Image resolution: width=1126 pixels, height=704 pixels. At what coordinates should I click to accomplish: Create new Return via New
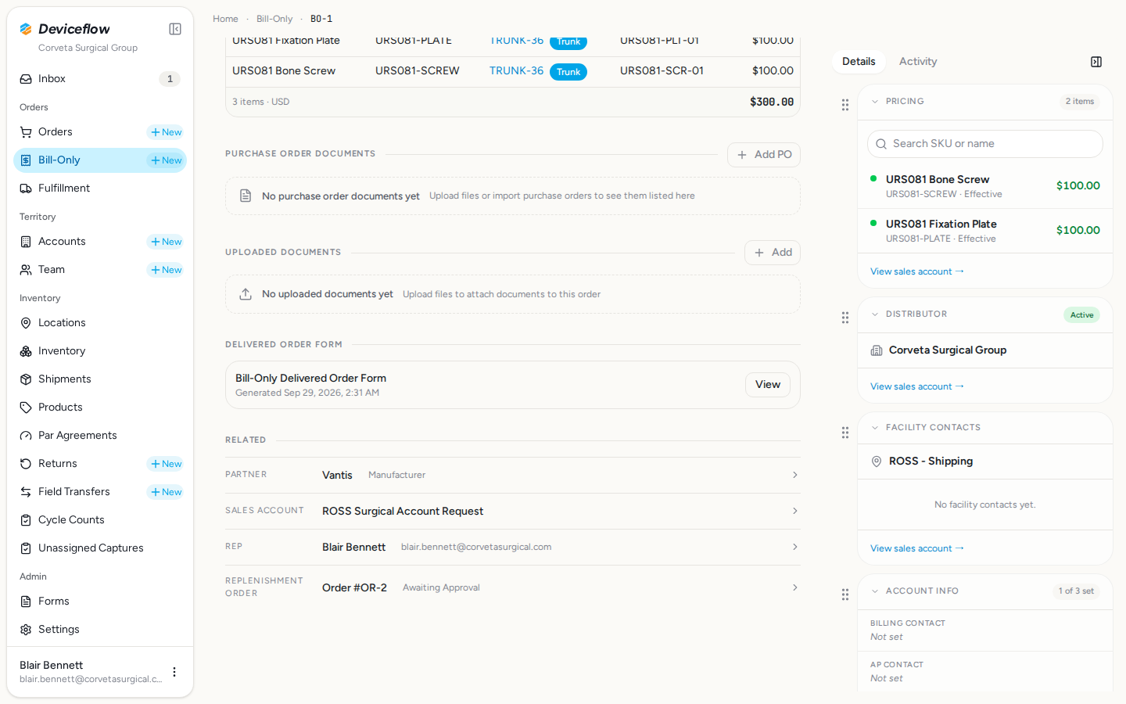167,464
